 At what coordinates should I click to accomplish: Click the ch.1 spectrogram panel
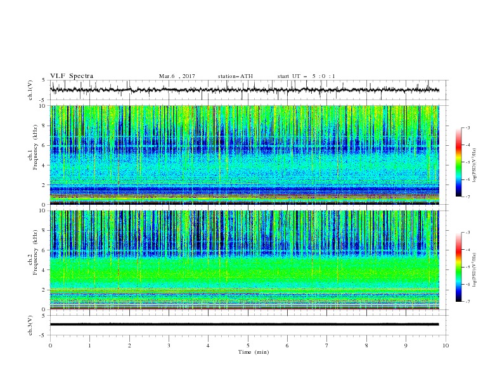click(x=244, y=155)
